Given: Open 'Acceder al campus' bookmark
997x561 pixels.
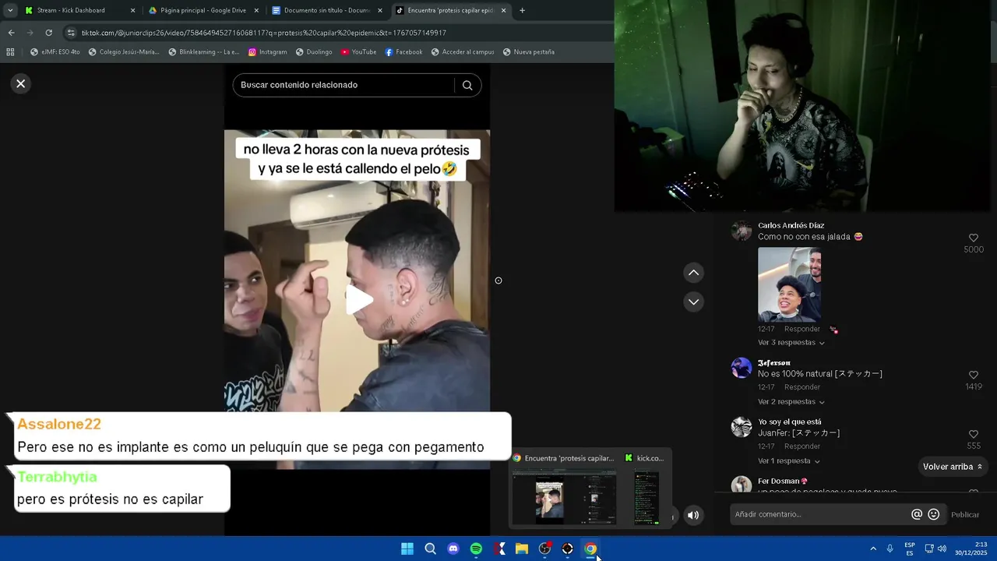Looking at the screenshot, I should click(462, 52).
